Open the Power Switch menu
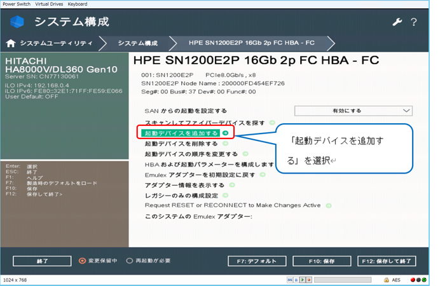The height and width of the screenshot is (286, 445). point(17,4)
